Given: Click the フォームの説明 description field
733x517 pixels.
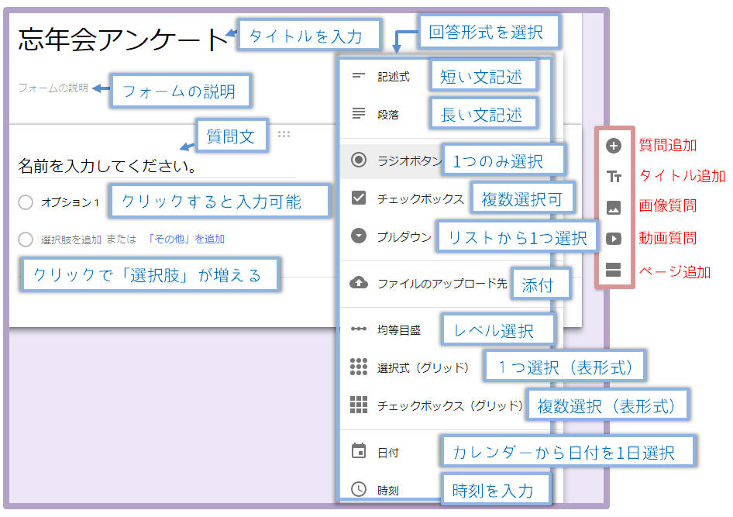Looking at the screenshot, I should pyautogui.click(x=53, y=88).
